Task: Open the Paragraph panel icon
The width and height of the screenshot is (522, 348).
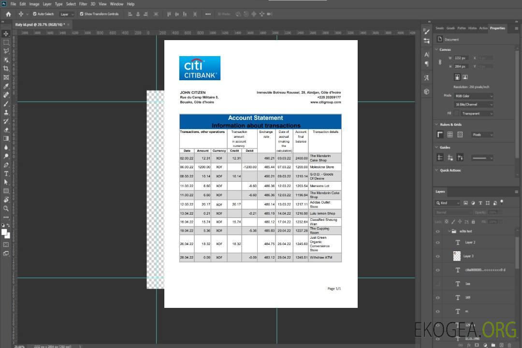Action: pyautogui.click(x=427, y=64)
